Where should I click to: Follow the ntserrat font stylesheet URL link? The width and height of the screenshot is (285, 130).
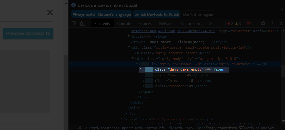pos(173,31)
